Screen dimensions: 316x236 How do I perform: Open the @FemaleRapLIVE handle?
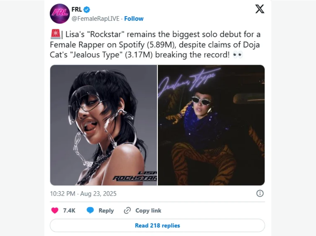tap(95, 18)
